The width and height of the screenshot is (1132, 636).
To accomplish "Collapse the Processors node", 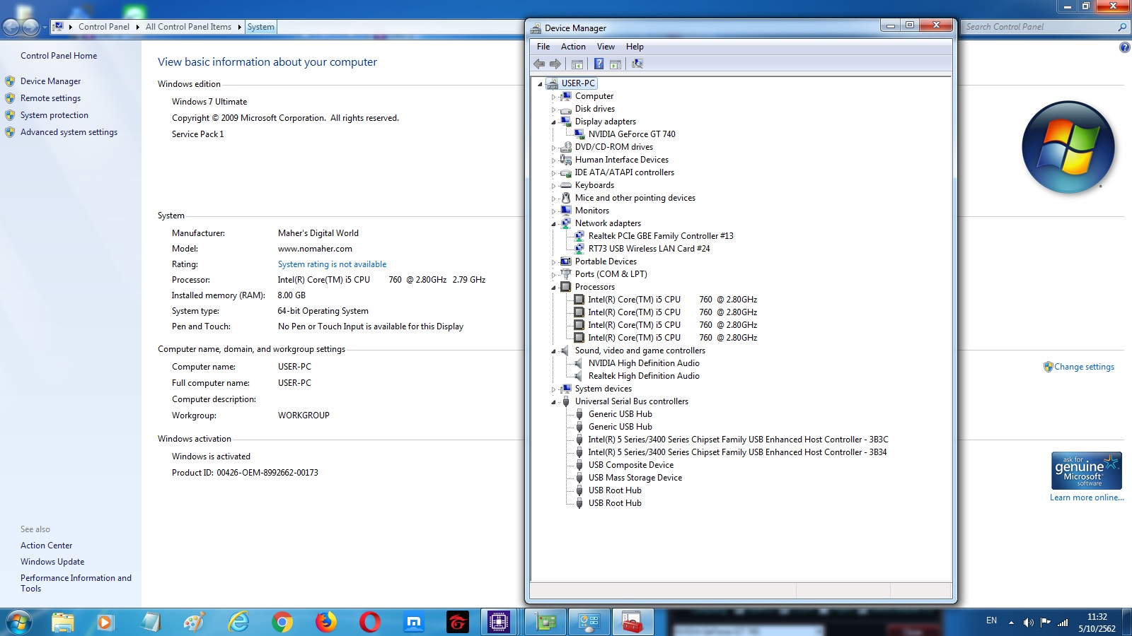I will point(554,288).
